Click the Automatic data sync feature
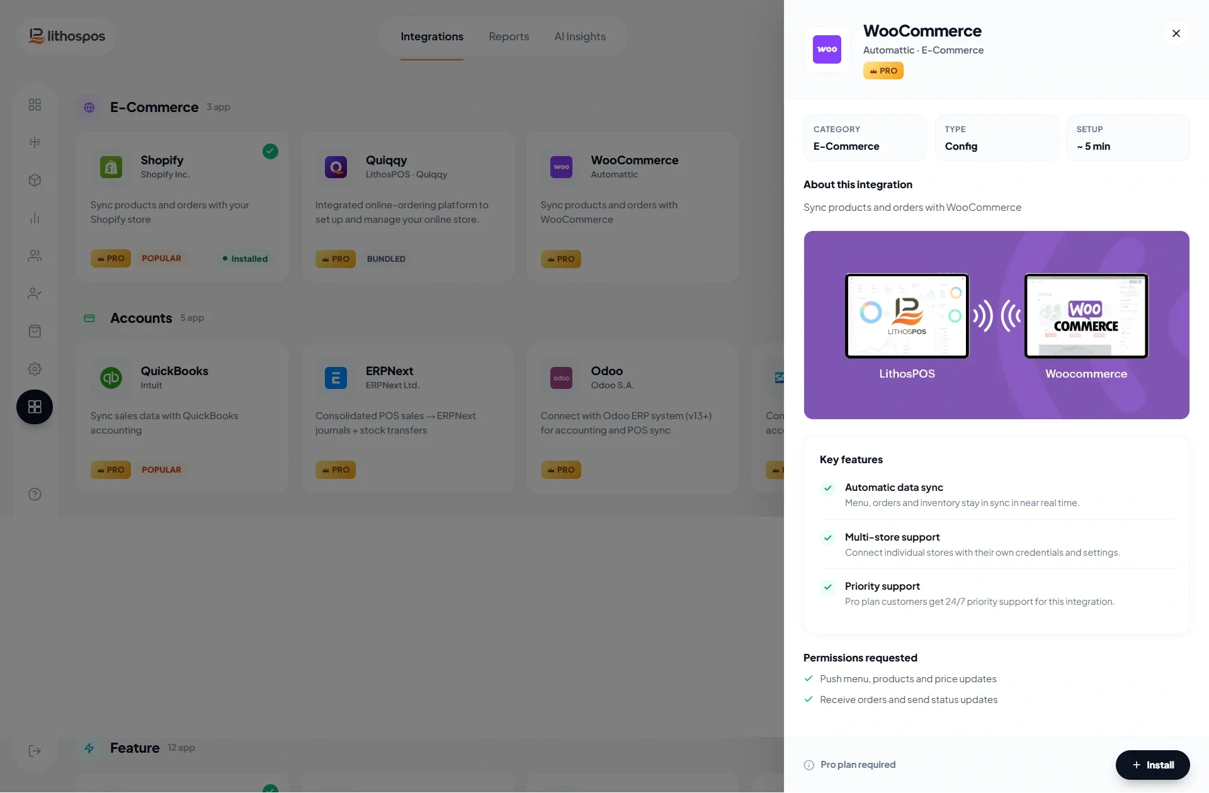 pyautogui.click(x=996, y=495)
